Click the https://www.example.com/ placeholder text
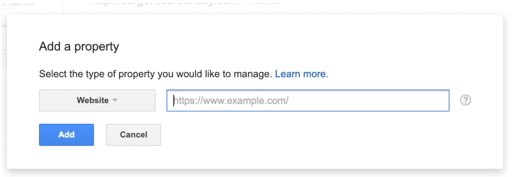Screen dimensions: 514x177 pyautogui.click(x=232, y=100)
